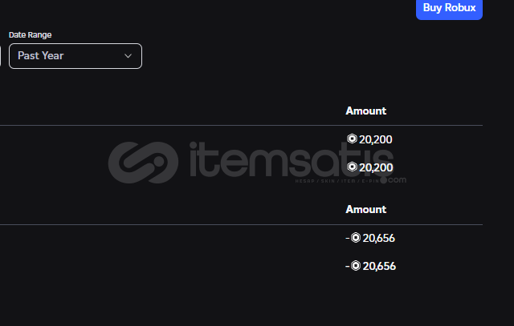Click Robux icon beside the upper -20,656

pyautogui.click(x=356, y=237)
